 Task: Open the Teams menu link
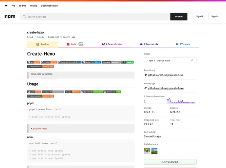point(22,6)
